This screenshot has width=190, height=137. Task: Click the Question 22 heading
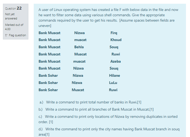pyautogui.click(x=13, y=8)
